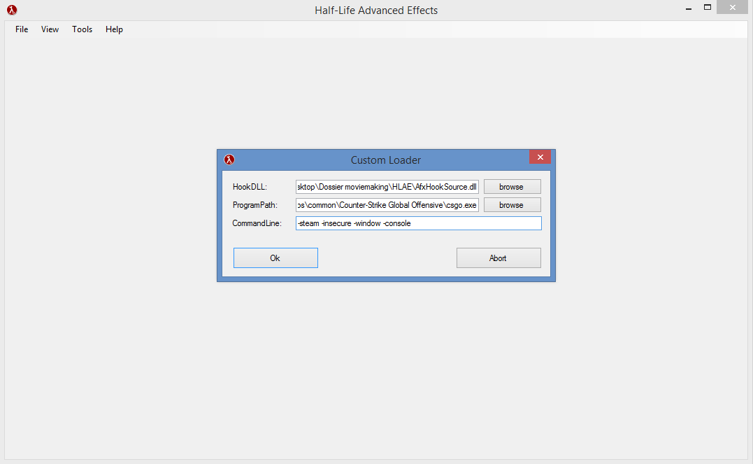Viewport: 753px width, 464px height.
Task: Browse for the ProgramPath executable
Action: 512,205
